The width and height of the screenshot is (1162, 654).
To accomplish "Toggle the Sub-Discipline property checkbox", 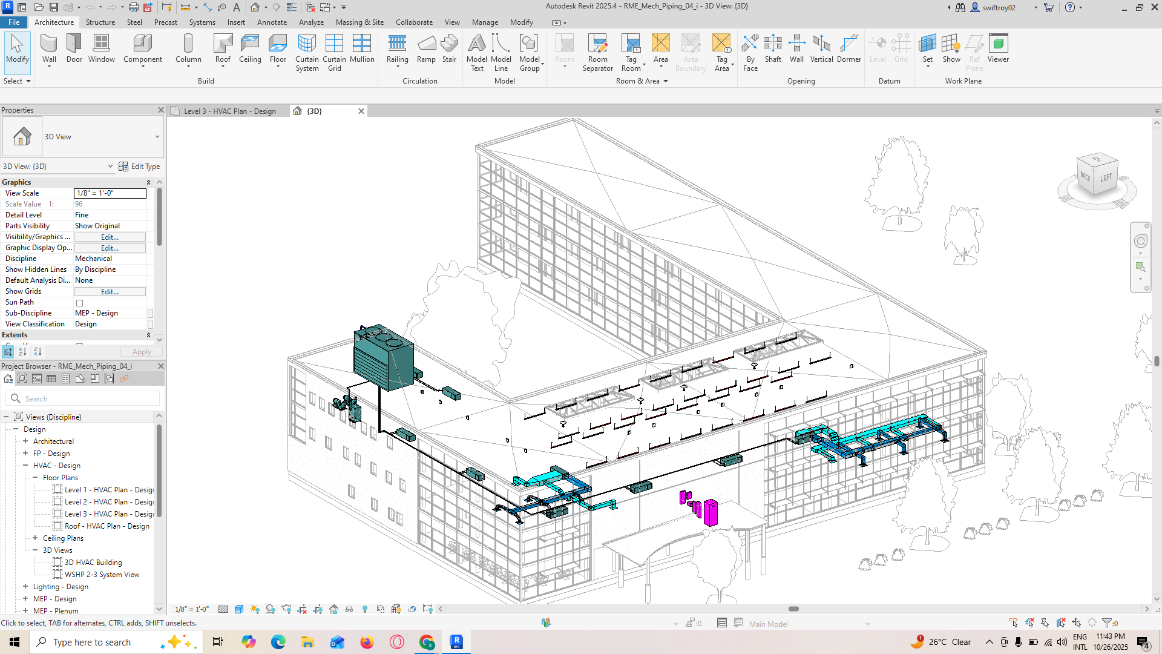I will tap(151, 313).
